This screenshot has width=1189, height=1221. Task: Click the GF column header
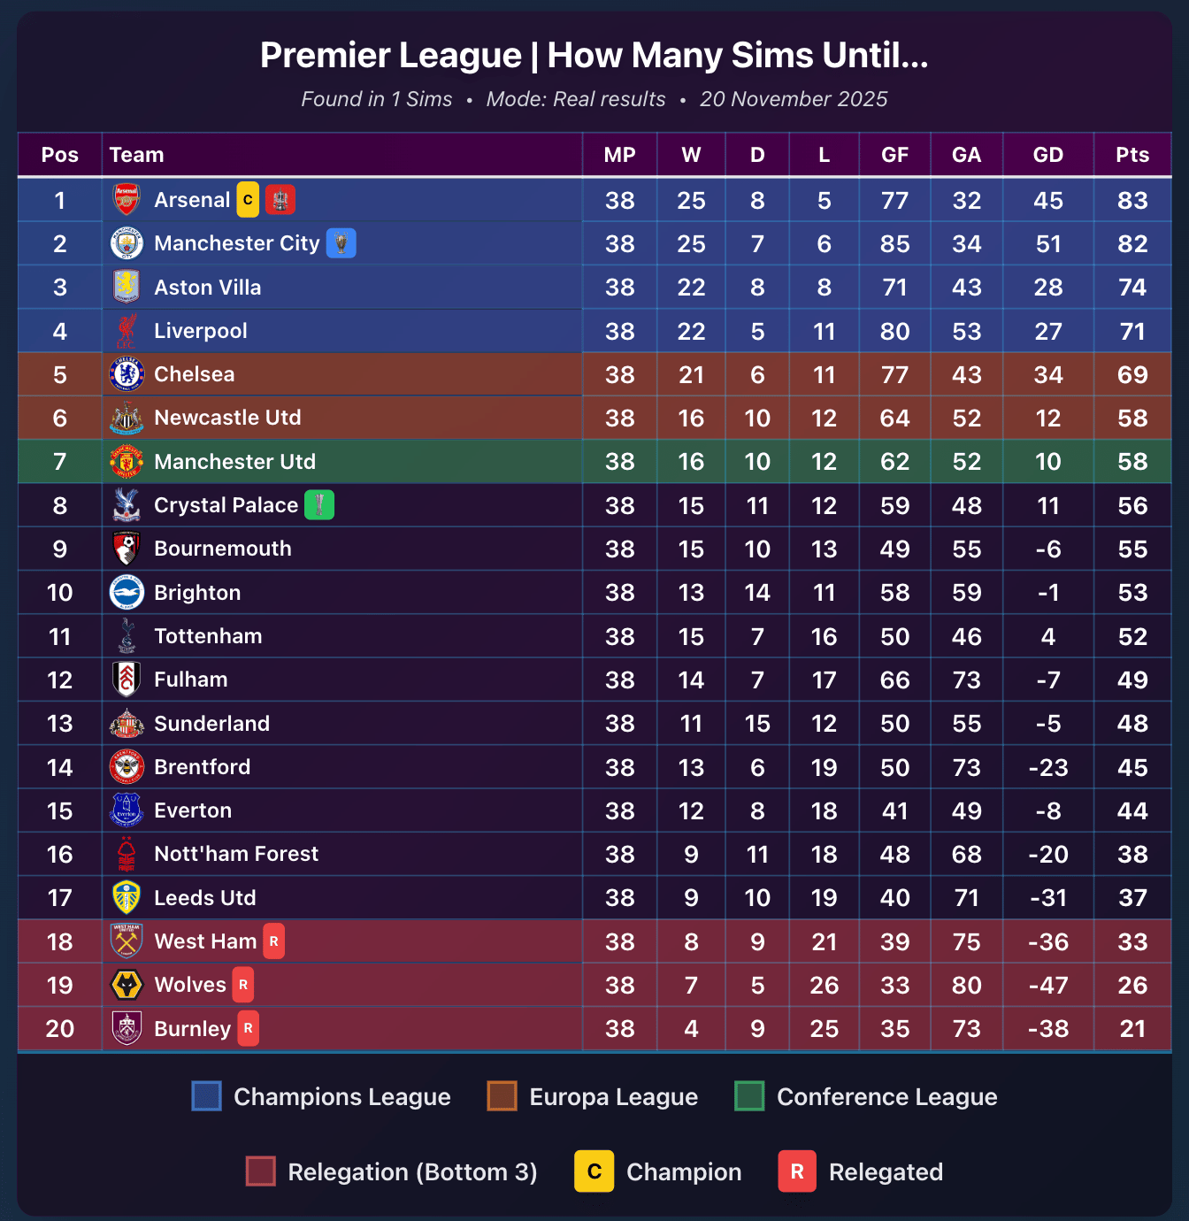point(895,155)
